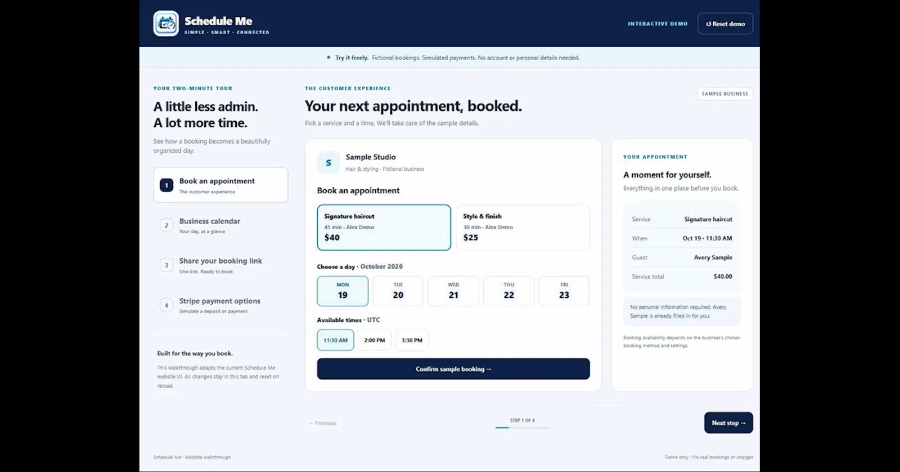The width and height of the screenshot is (900, 472).
Task: Click the 'Signature haircut' value in appointment summary
Action: click(x=708, y=219)
